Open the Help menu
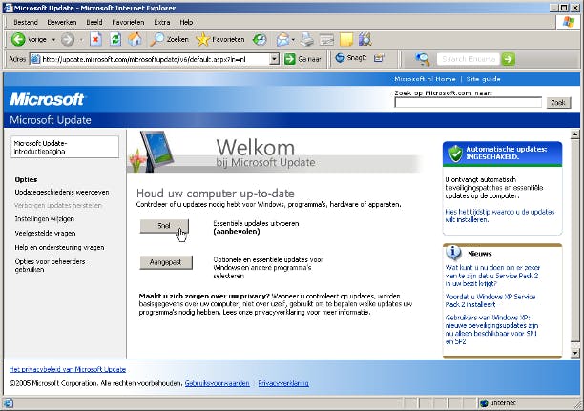 tap(186, 22)
